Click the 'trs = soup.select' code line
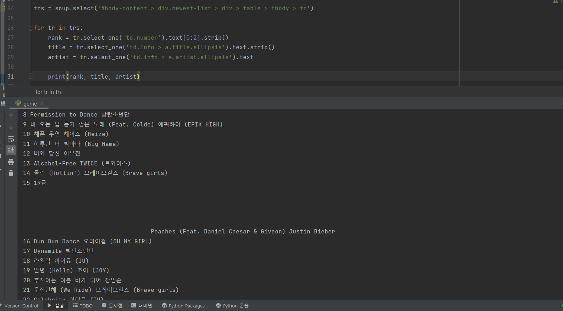563x311 pixels. tap(173, 9)
